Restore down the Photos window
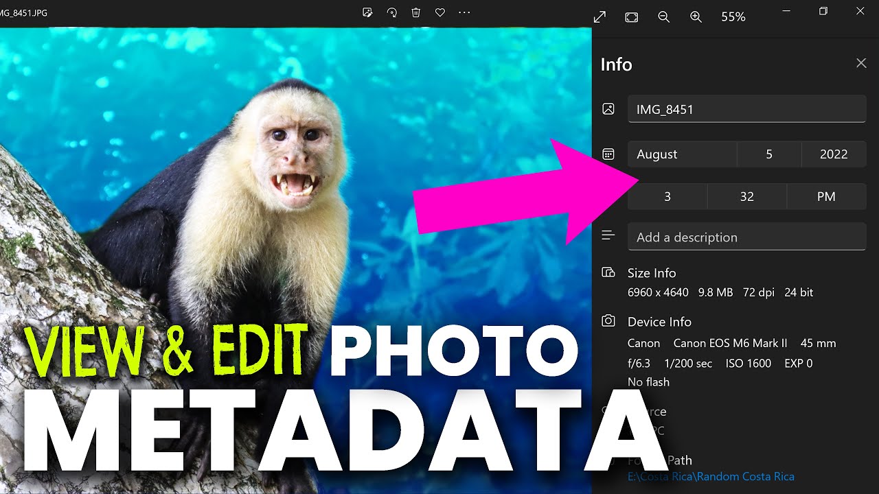This screenshot has width=879, height=494. pyautogui.click(x=823, y=12)
